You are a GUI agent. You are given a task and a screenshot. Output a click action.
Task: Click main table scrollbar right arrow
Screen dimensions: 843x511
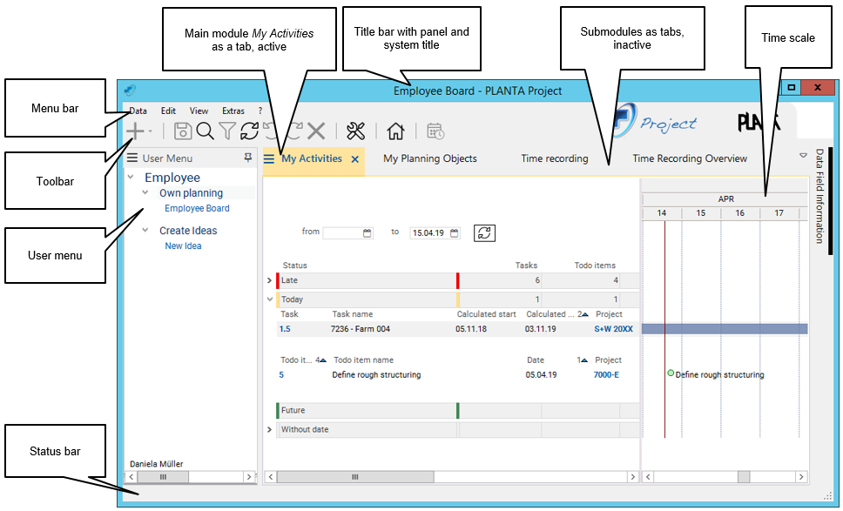pos(632,476)
